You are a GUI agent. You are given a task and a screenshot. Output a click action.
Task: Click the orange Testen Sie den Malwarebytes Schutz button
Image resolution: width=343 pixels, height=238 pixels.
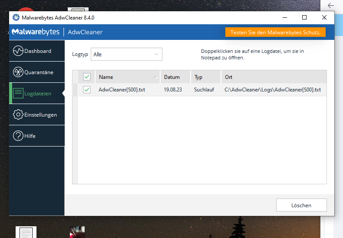275,33
